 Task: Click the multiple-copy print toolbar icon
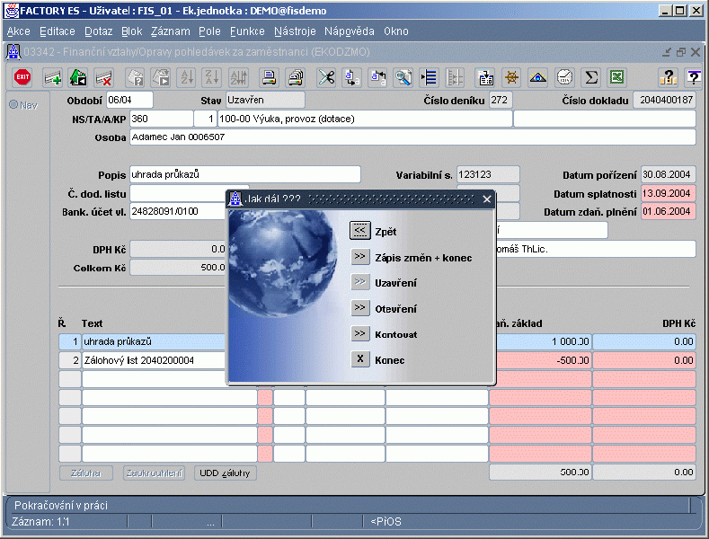pyautogui.click(x=296, y=78)
